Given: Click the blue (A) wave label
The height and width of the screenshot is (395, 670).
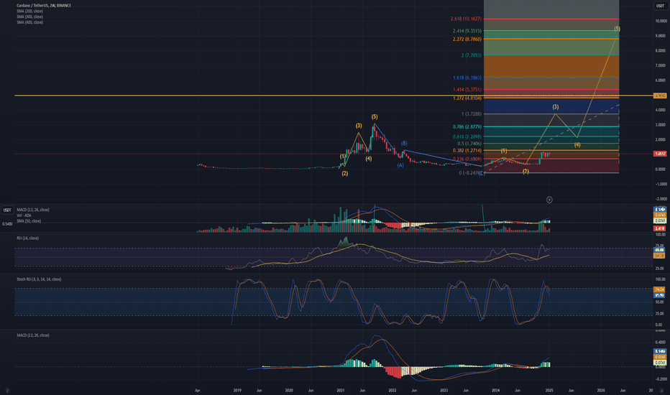Looking at the screenshot, I should (x=400, y=165).
